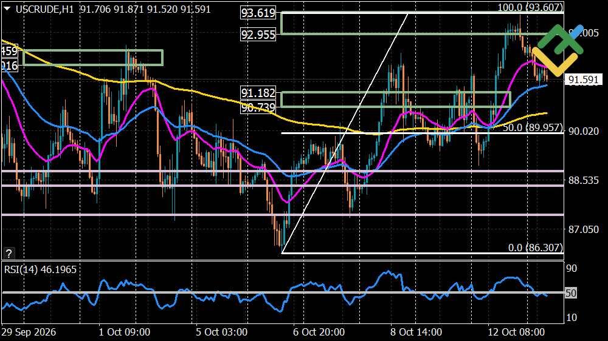This screenshot has width=608, height=341.
Task: Click the 93.619 zone price label
Action: click(x=258, y=13)
